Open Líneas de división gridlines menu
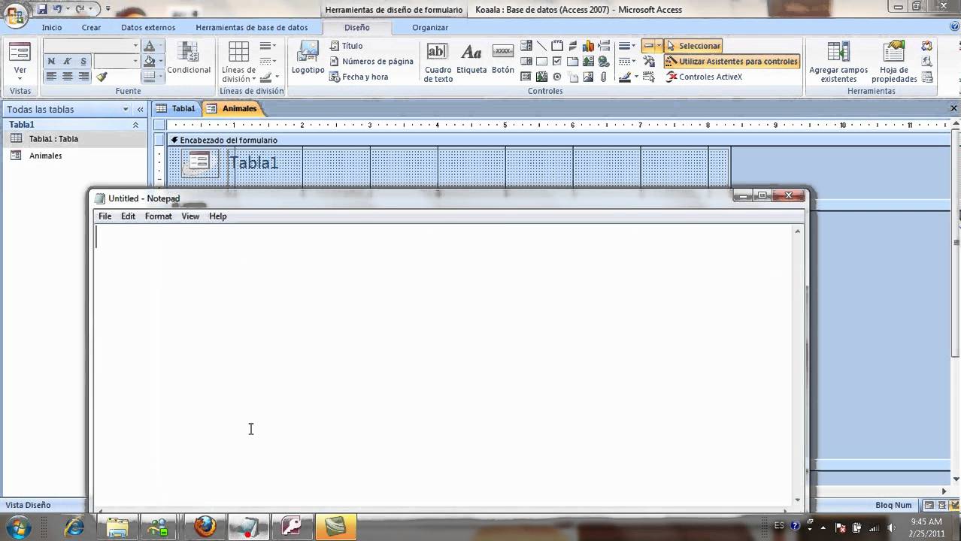961x541 pixels. click(238, 62)
